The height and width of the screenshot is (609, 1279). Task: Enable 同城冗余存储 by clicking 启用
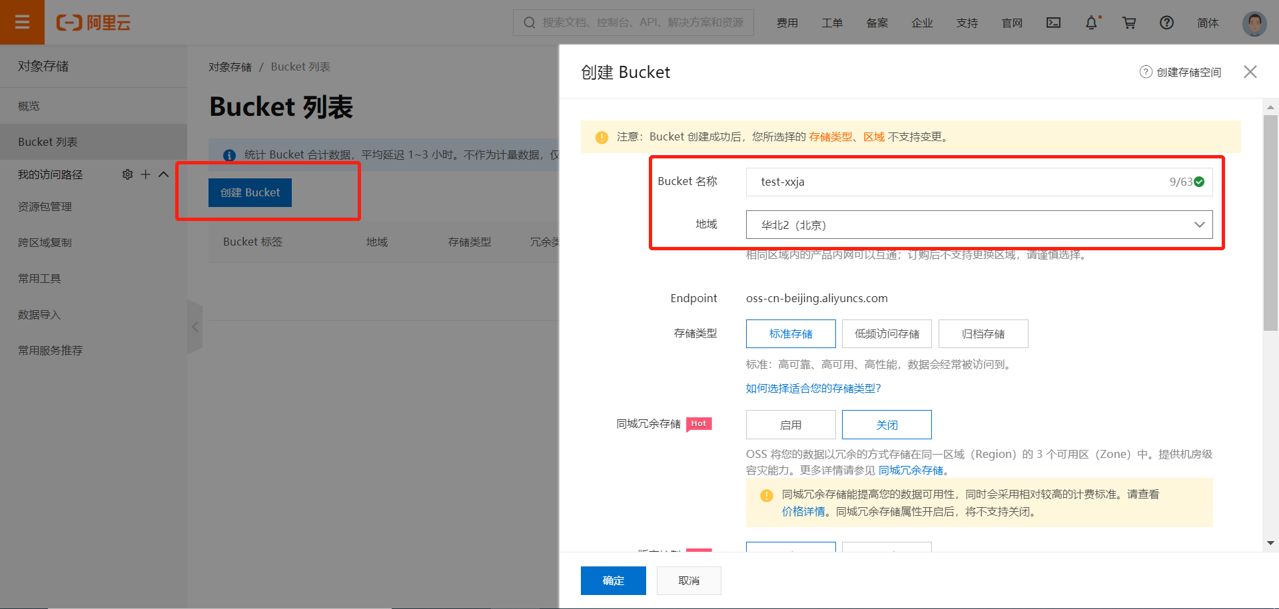[x=790, y=424]
